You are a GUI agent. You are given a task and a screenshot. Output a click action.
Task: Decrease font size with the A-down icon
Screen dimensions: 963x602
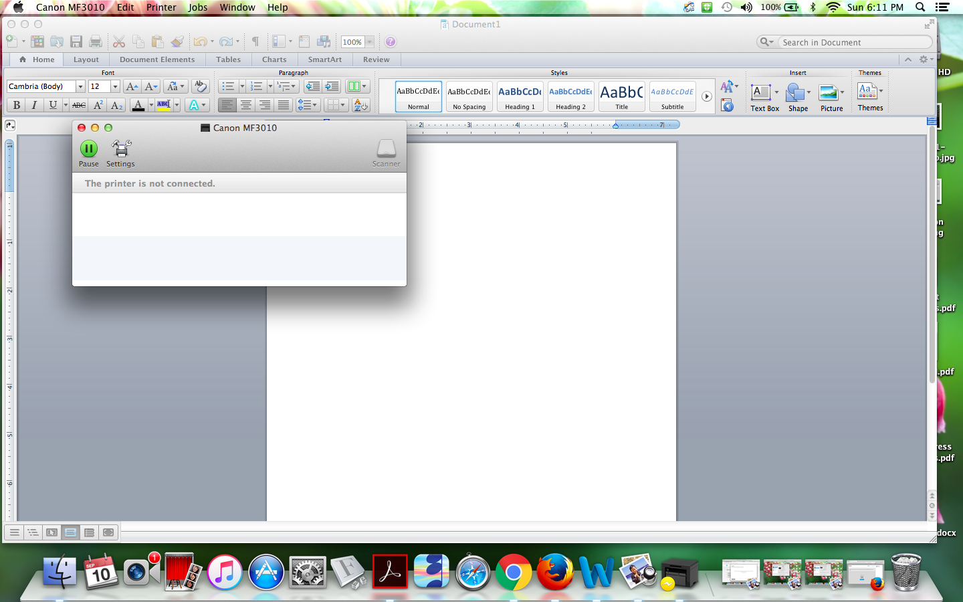pyautogui.click(x=151, y=86)
